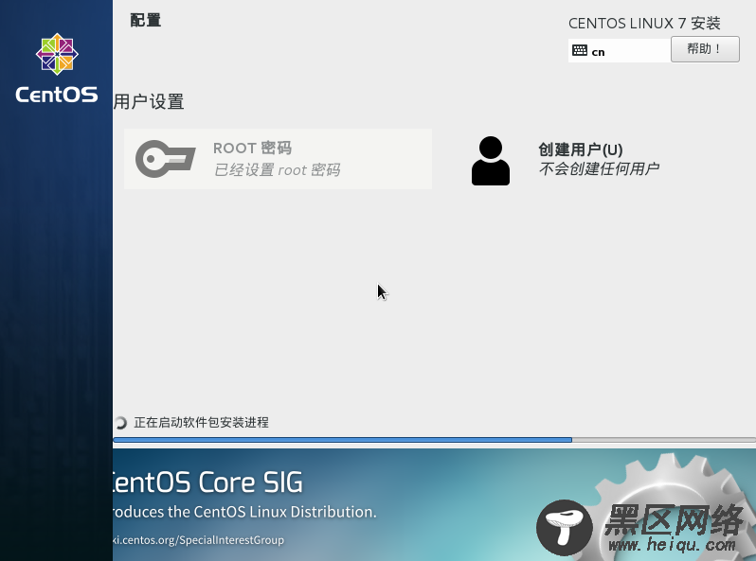756x561 pixels.
Task: Click CENTOS LINUX 7 安装 title text
Action: 644,23
